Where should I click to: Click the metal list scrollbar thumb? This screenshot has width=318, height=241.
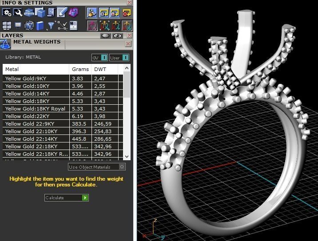[127, 85]
